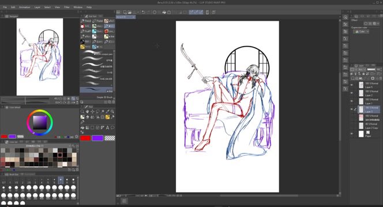The height and width of the screenshot is (207, 383).
Task: Select the Text tool
Action: (x=107, y=128)
